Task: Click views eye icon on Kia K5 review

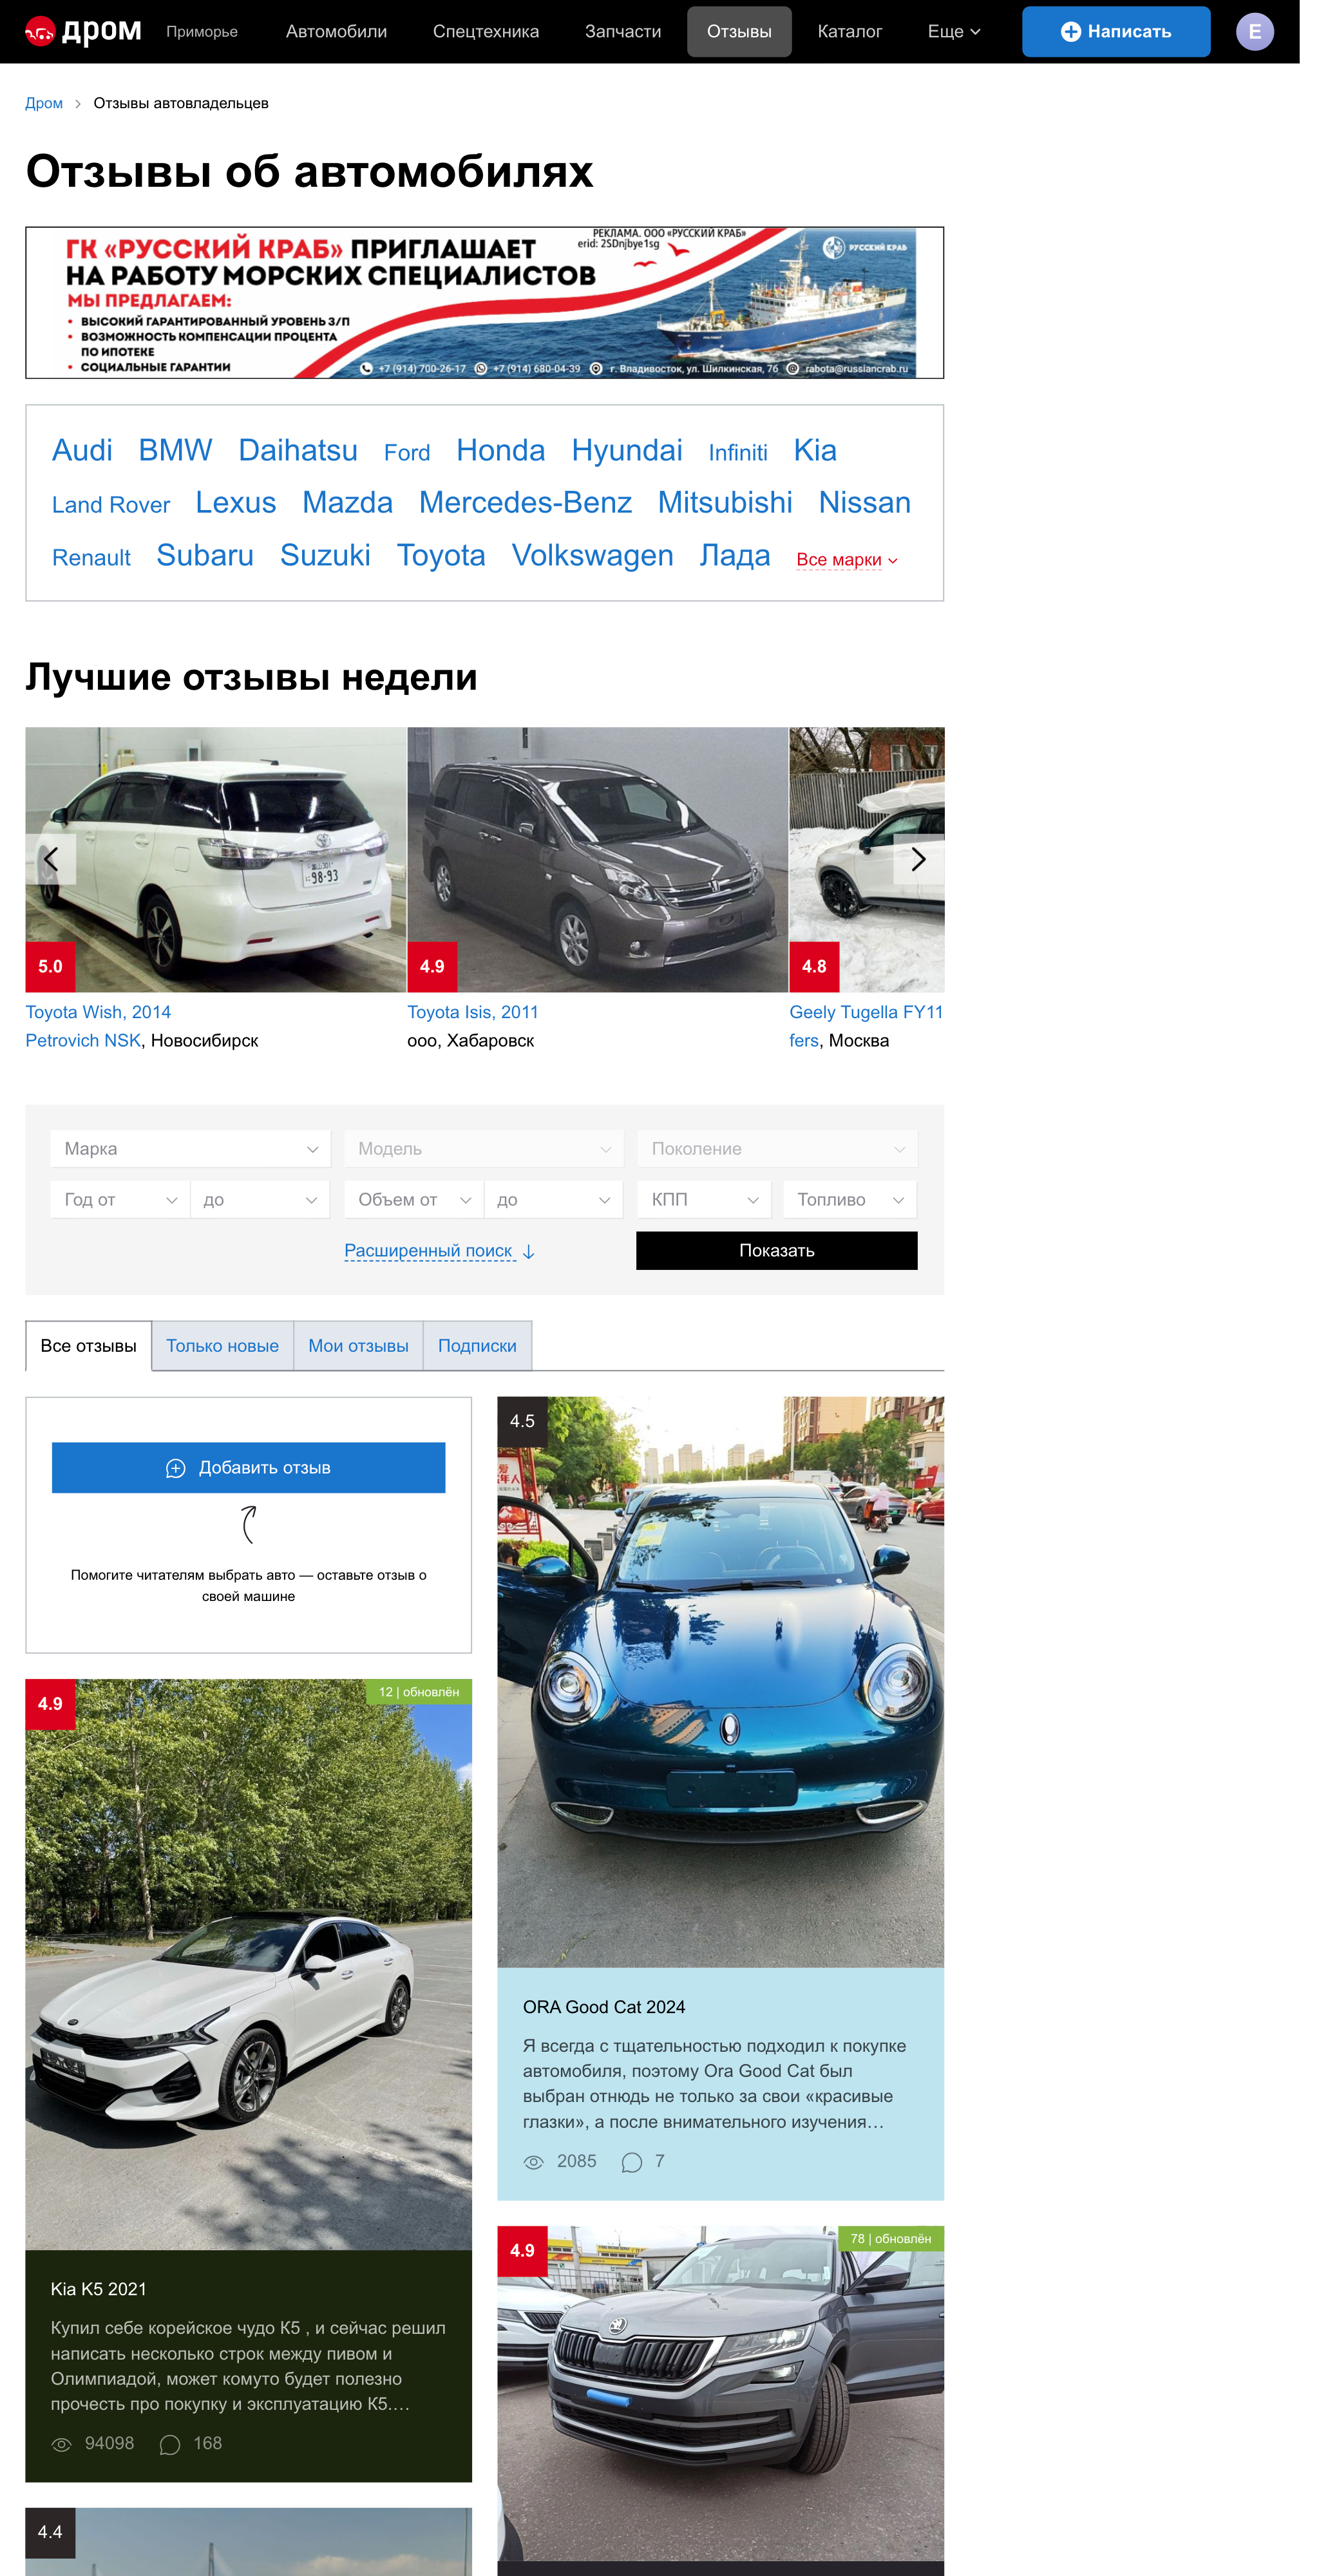Action: pos(61,2444)
